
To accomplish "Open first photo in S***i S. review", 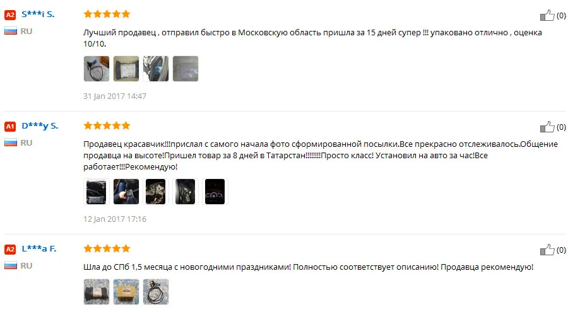I will [97, 69].
